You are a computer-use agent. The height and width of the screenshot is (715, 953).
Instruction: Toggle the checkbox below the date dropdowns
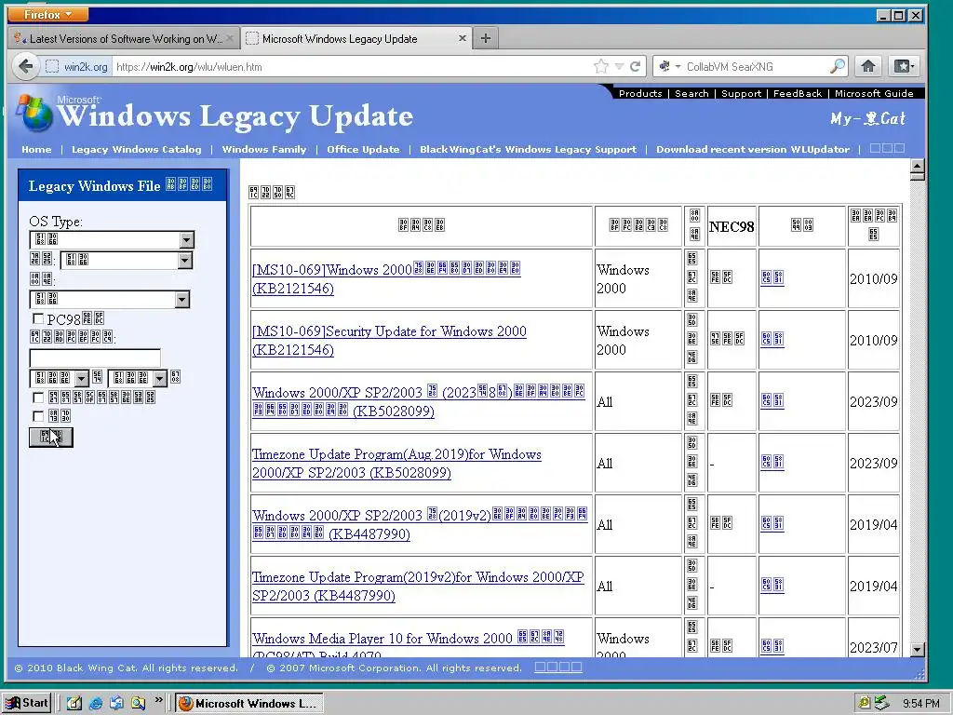38,398
